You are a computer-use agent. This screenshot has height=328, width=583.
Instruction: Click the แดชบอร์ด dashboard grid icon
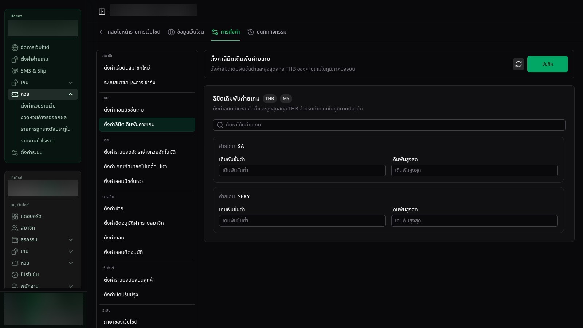[15, 216]
